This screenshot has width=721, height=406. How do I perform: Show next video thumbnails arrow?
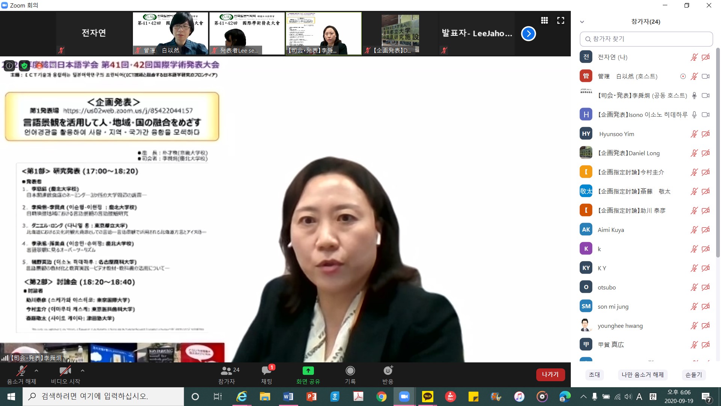point(528,34)
